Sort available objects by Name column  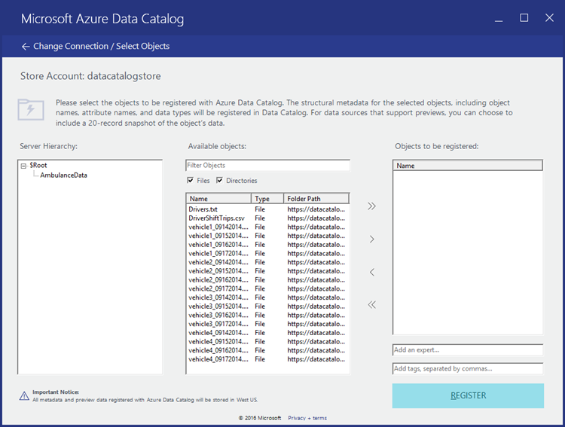[x=218, y=199]
